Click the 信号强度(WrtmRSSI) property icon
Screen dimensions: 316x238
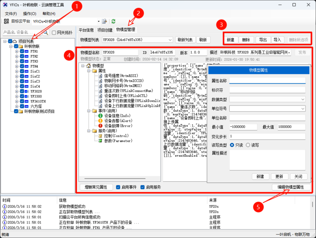(x=100, y=76)
